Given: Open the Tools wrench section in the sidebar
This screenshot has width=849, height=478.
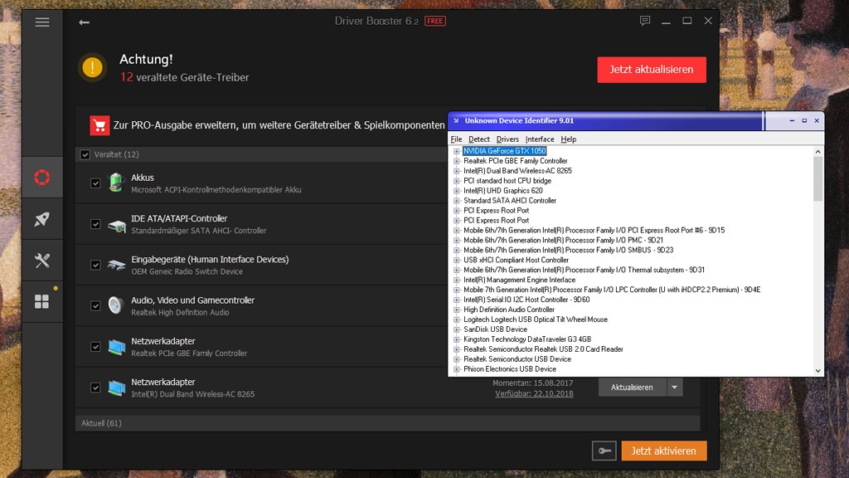Looking at the screenshot, I should (41, 261).
